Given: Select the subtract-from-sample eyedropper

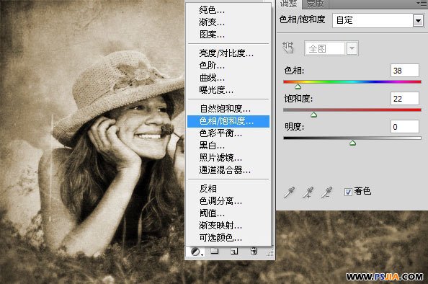Looking at the screenshot, I should [326, 192].
